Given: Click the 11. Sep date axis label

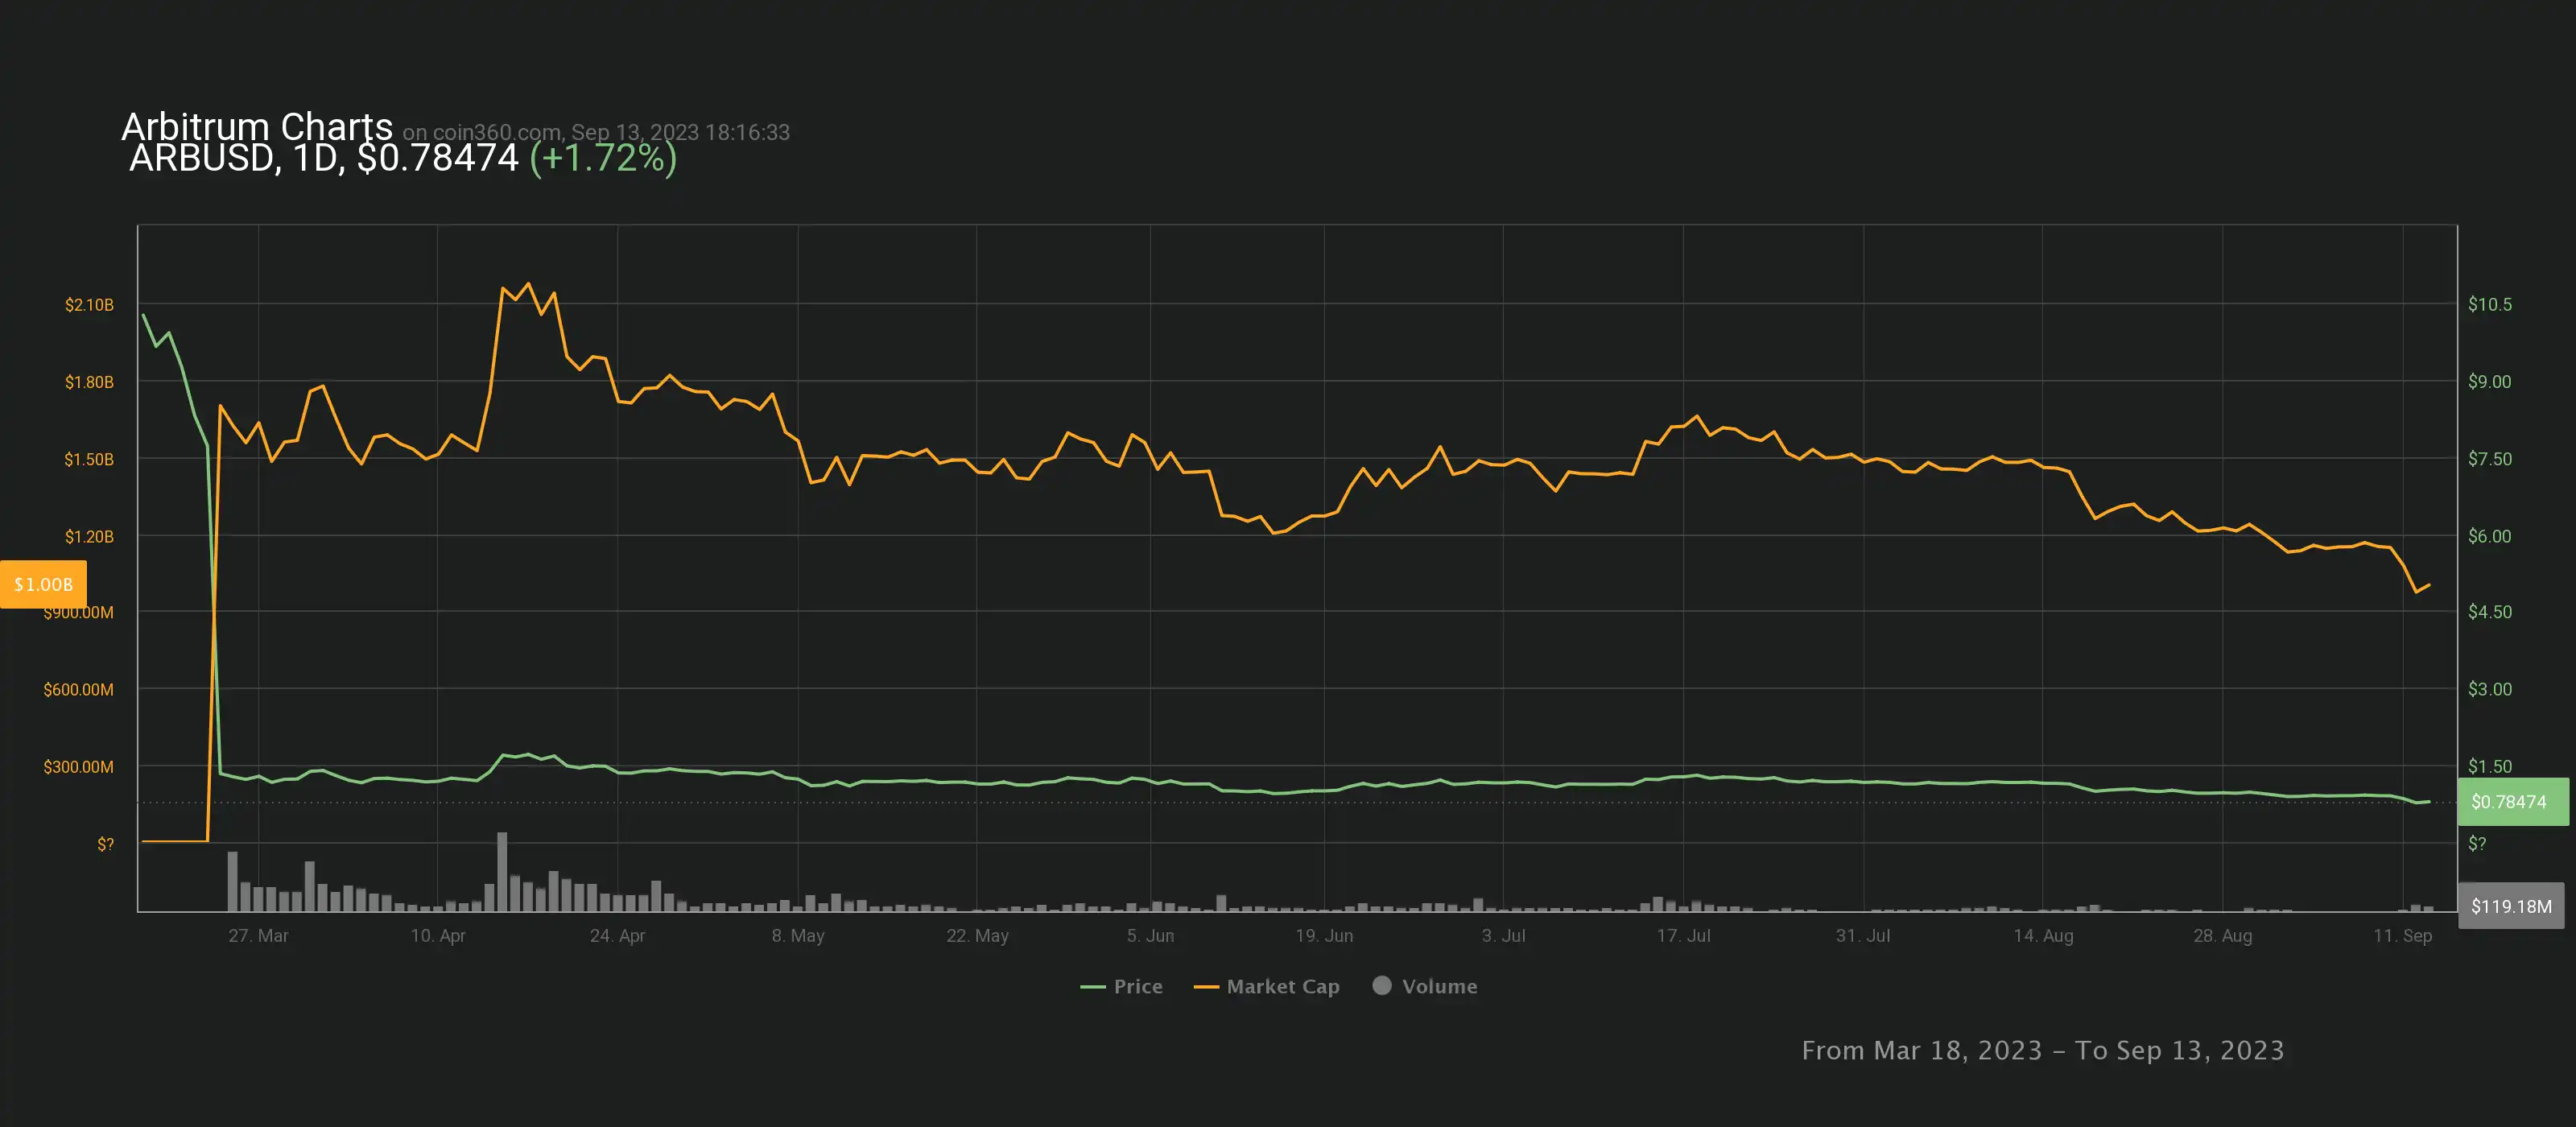Looking at the screenshot, I should (2402, 935).
